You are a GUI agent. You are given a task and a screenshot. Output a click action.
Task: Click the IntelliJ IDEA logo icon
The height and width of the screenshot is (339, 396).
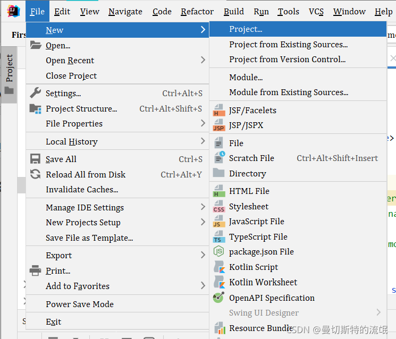pos(13,11)
